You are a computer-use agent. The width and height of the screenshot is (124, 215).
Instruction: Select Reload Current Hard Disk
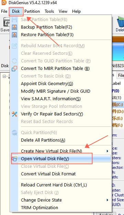54,185
